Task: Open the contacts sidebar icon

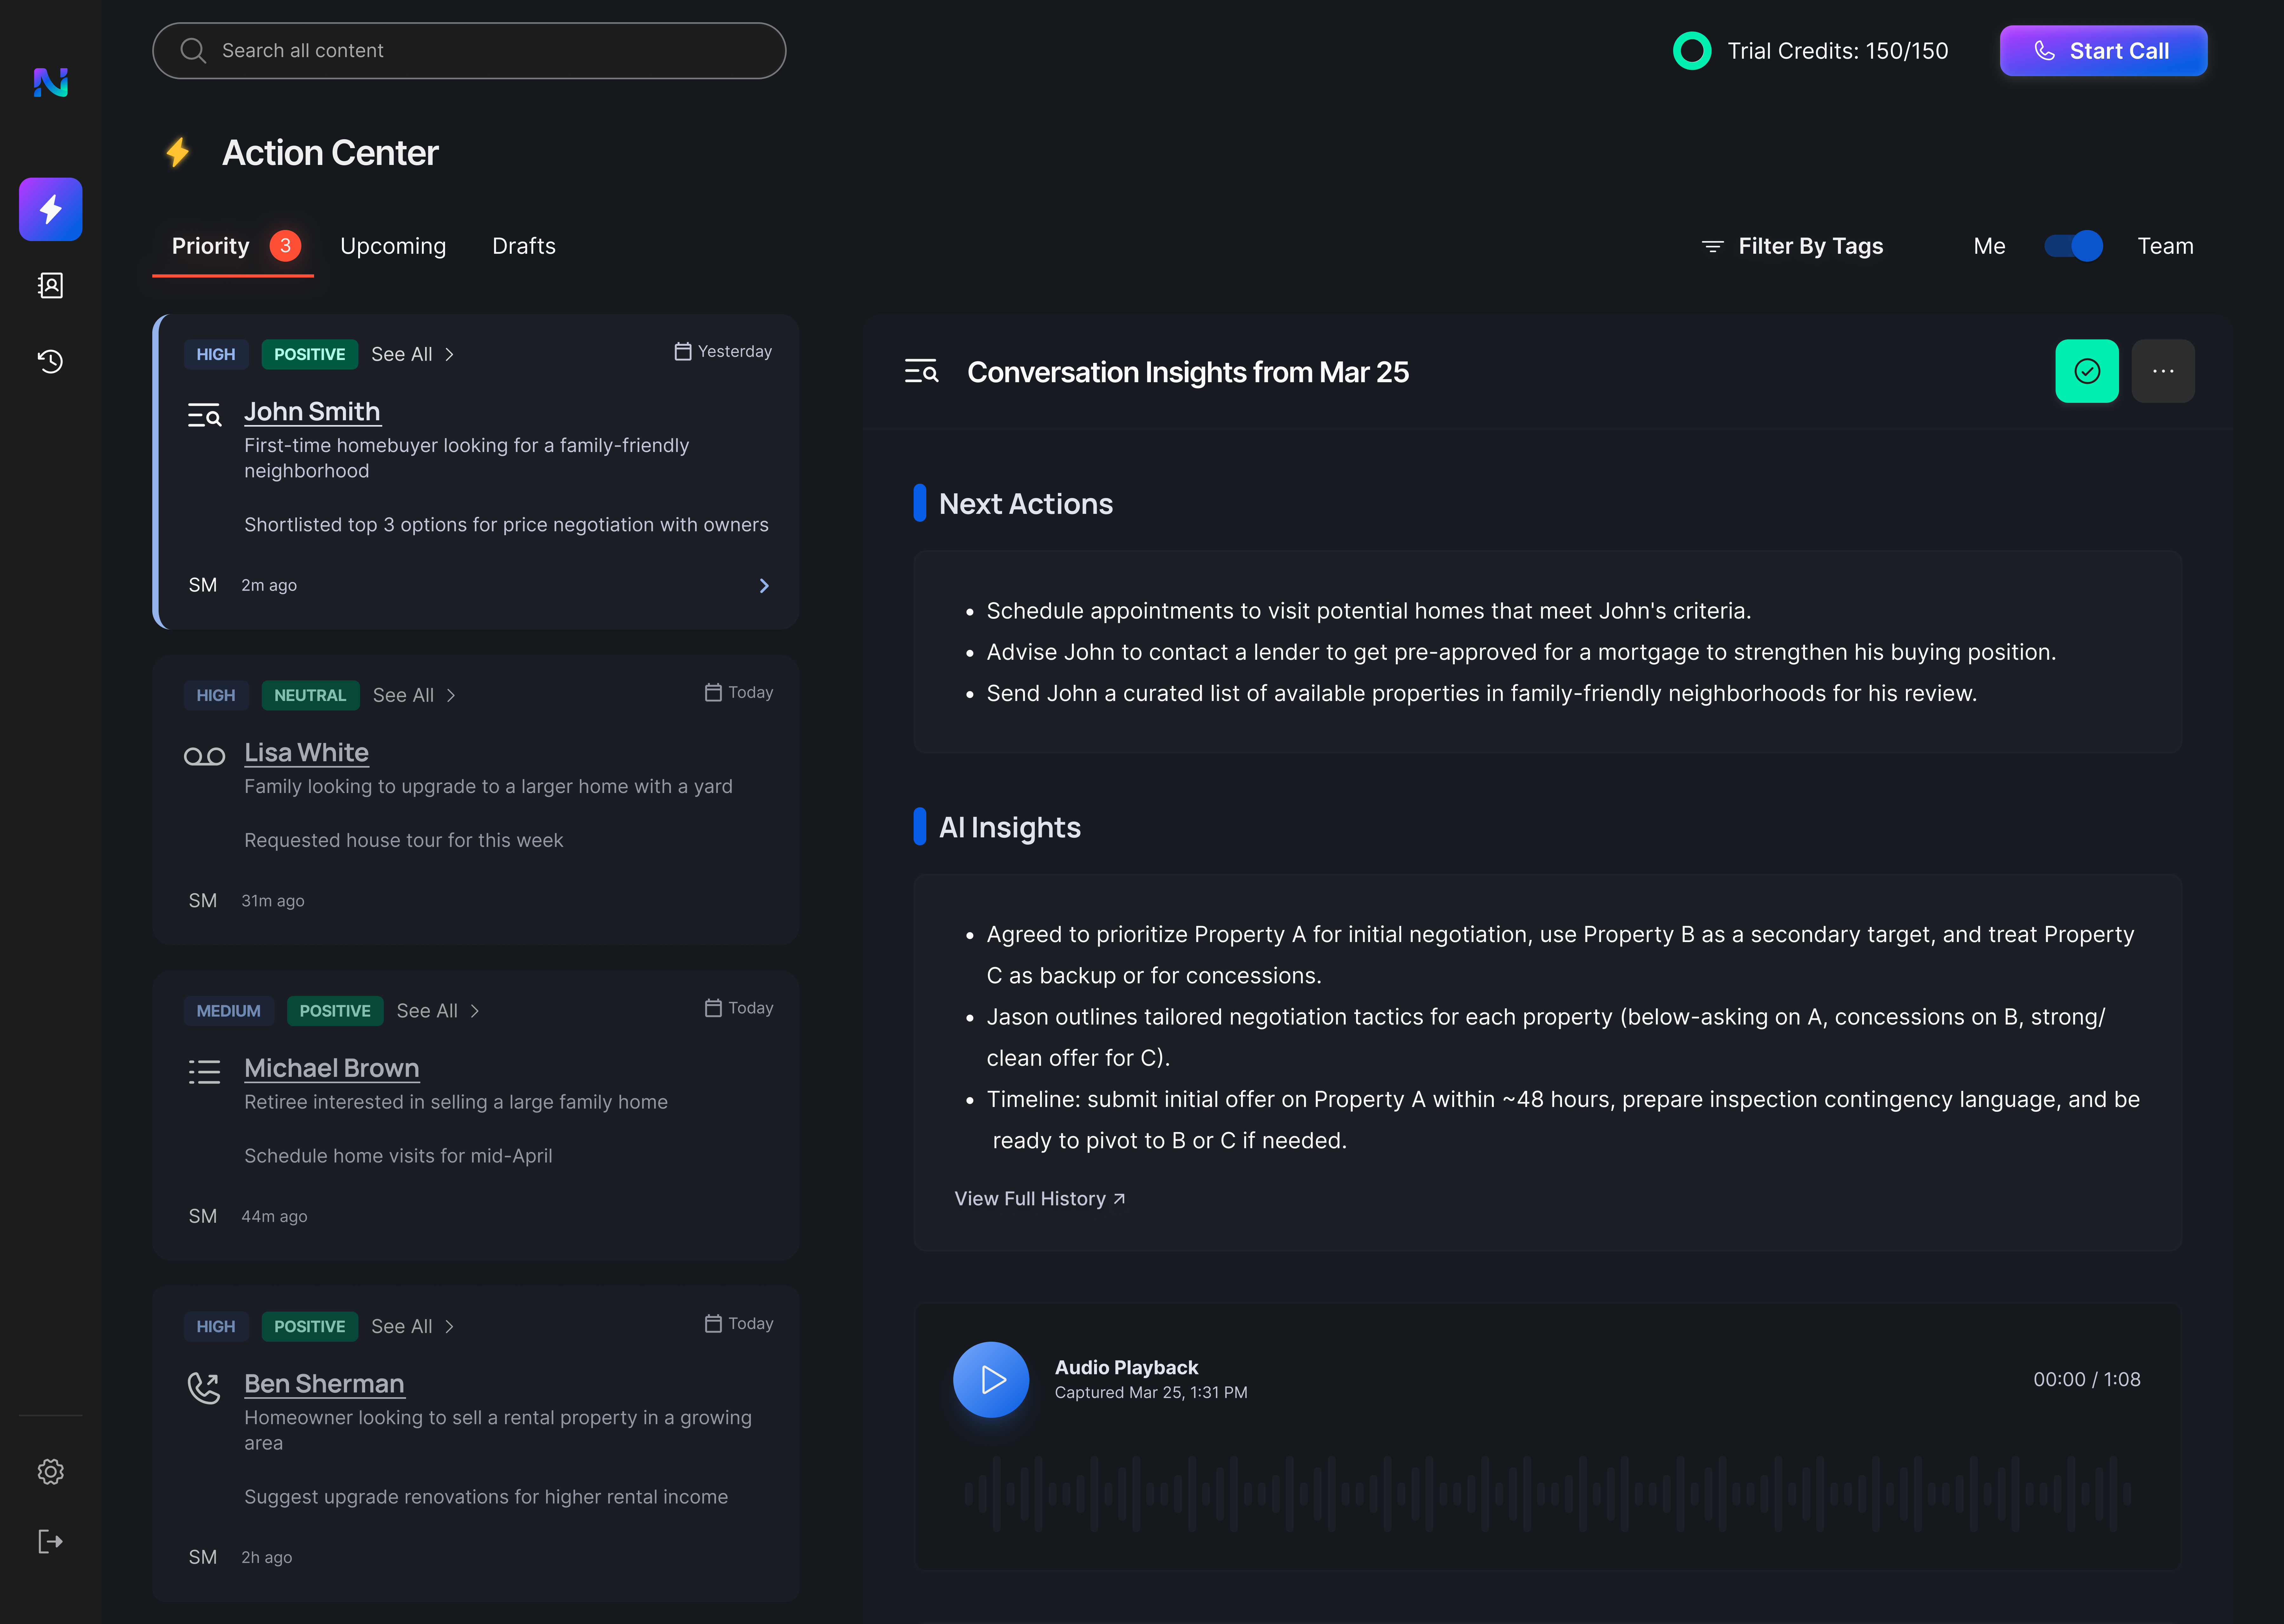Action: point(51,286)
